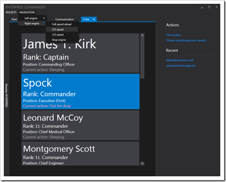The width and height of the screenshot is (226, 182).
Task: Click the ENTERPRISE COMMANDER title text
Action: [26, 7]
